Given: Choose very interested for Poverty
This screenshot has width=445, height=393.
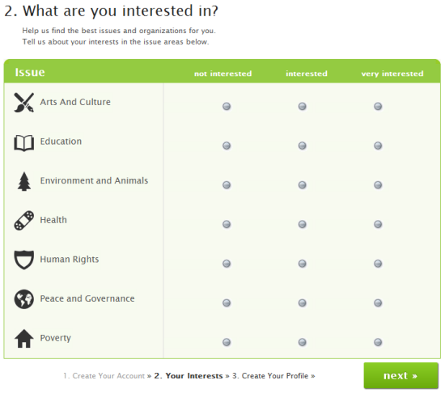Looking at the screenshot, I should 378,342.
